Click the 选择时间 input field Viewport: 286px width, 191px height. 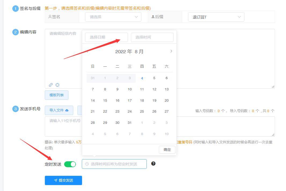(x=152, y=37)
